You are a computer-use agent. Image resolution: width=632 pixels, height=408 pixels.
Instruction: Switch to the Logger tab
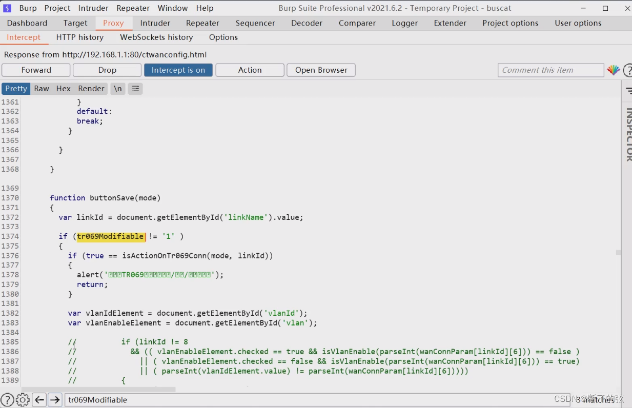coord(405,23)
